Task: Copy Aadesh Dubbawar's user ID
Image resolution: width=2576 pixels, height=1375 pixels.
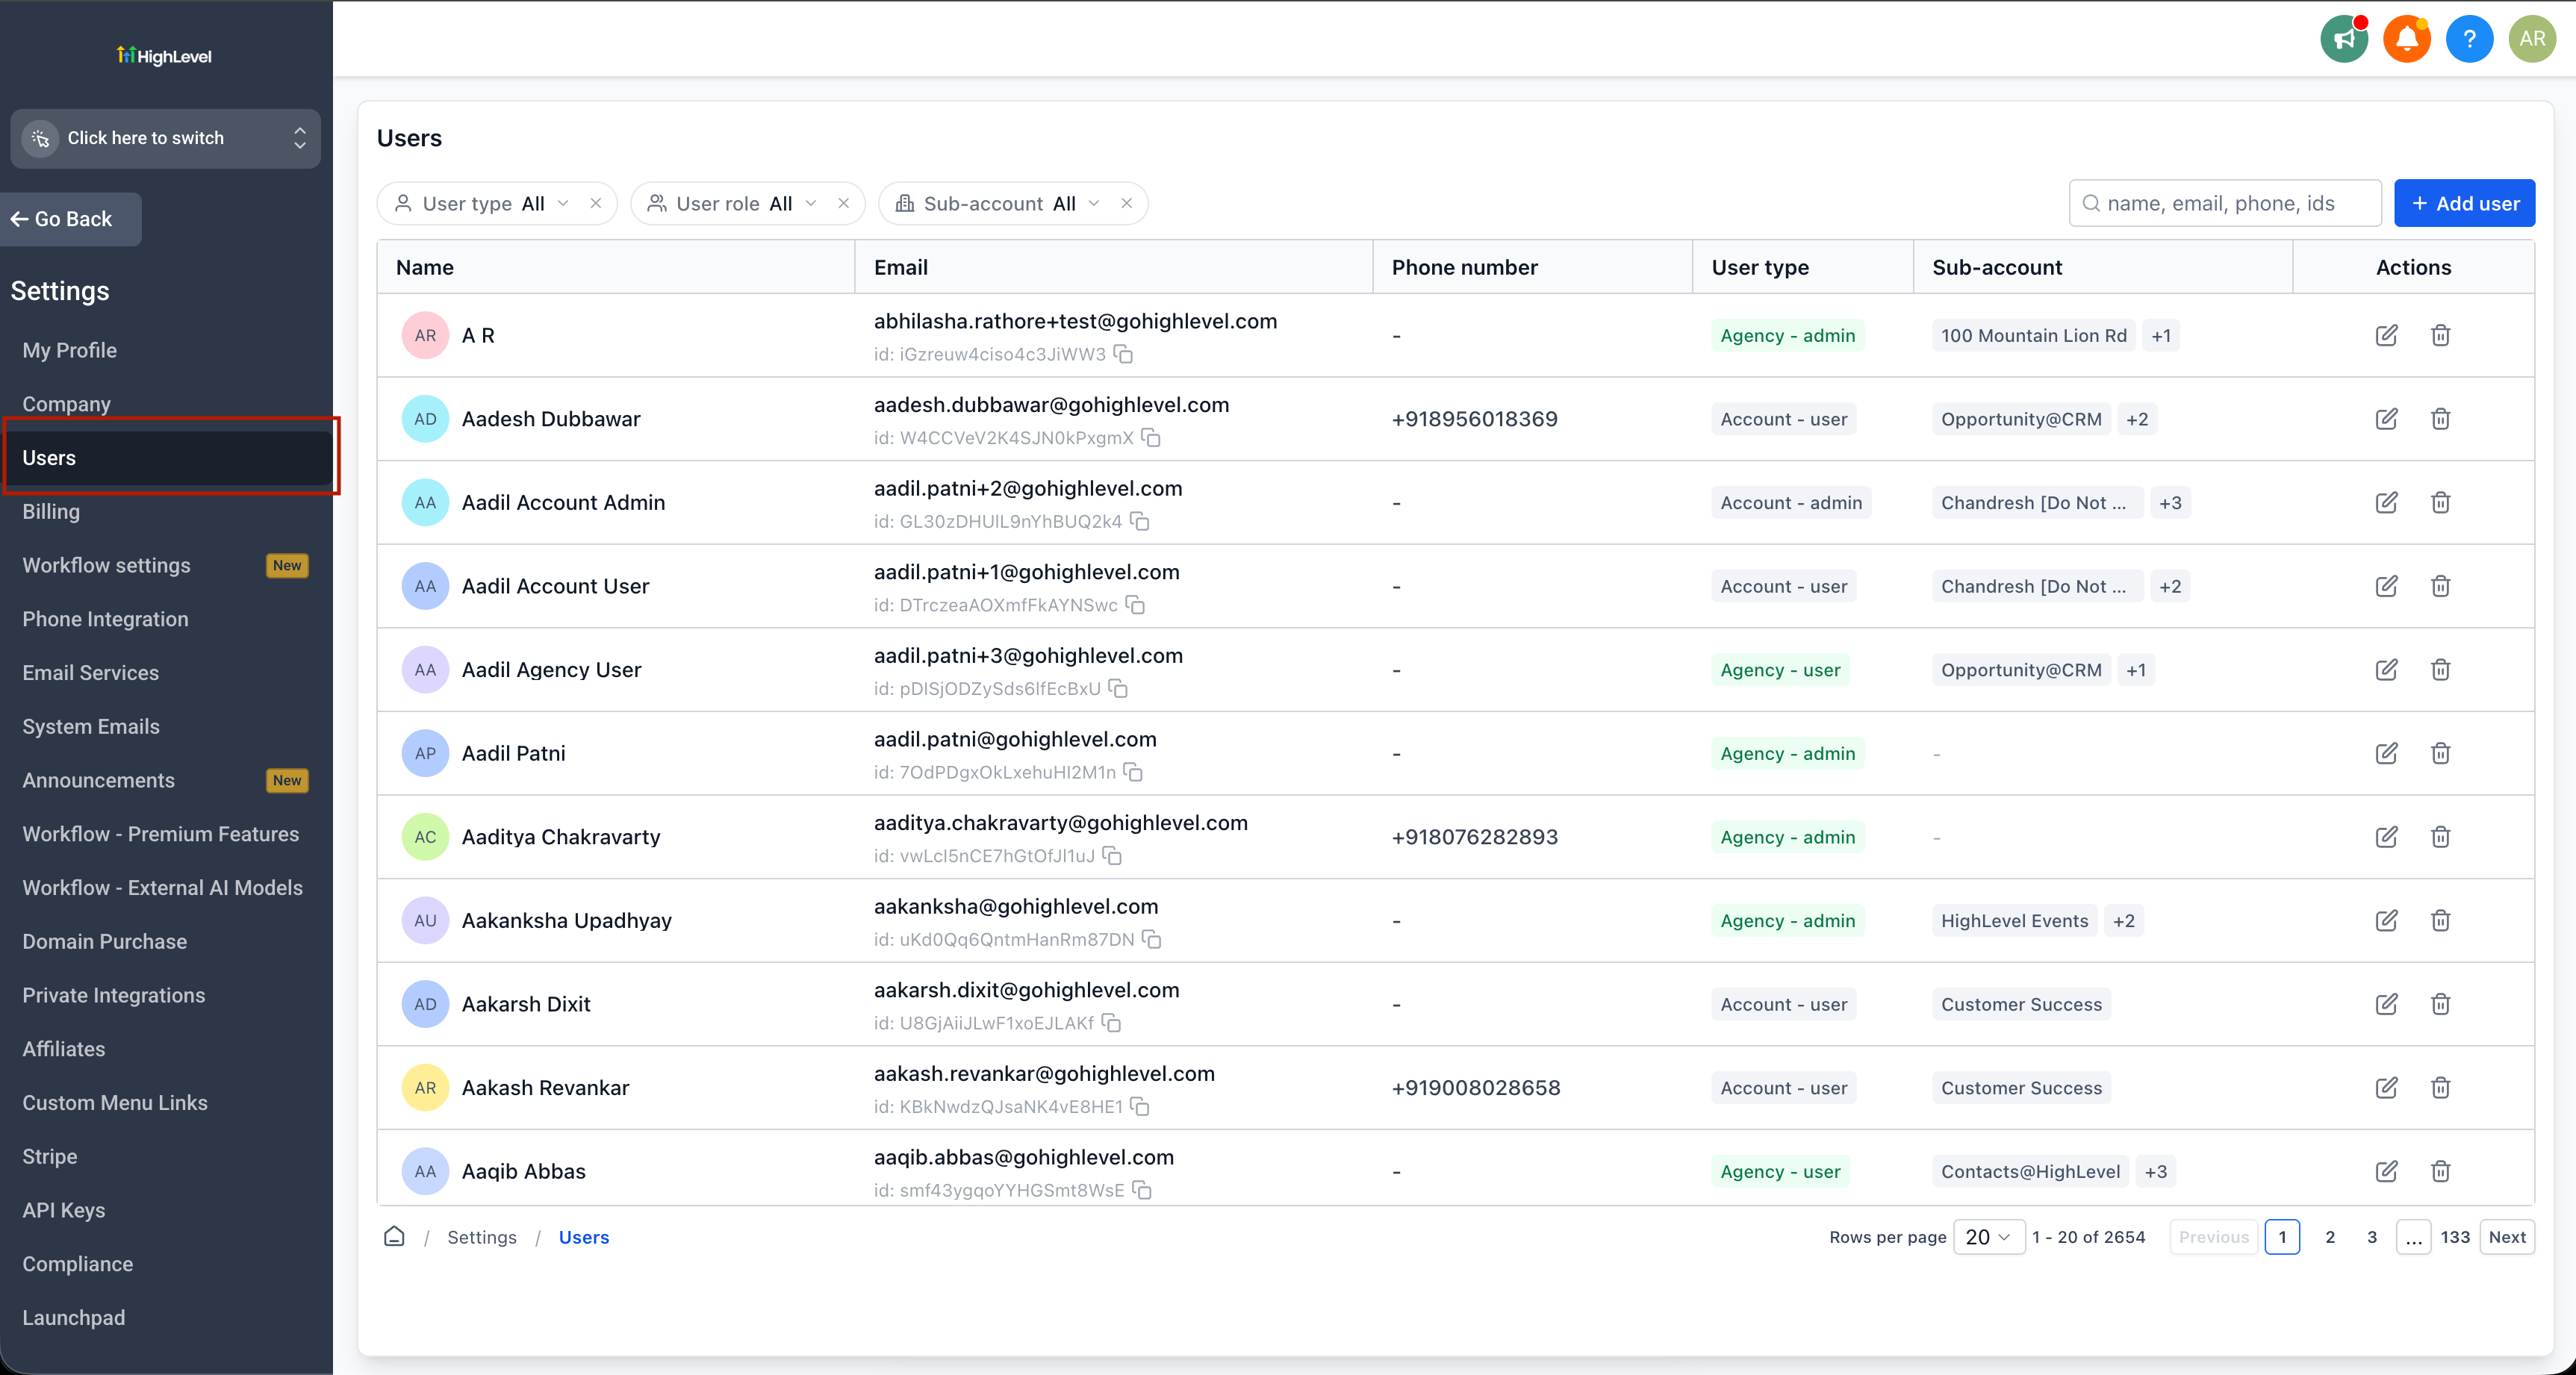Action: (1151, 438)
